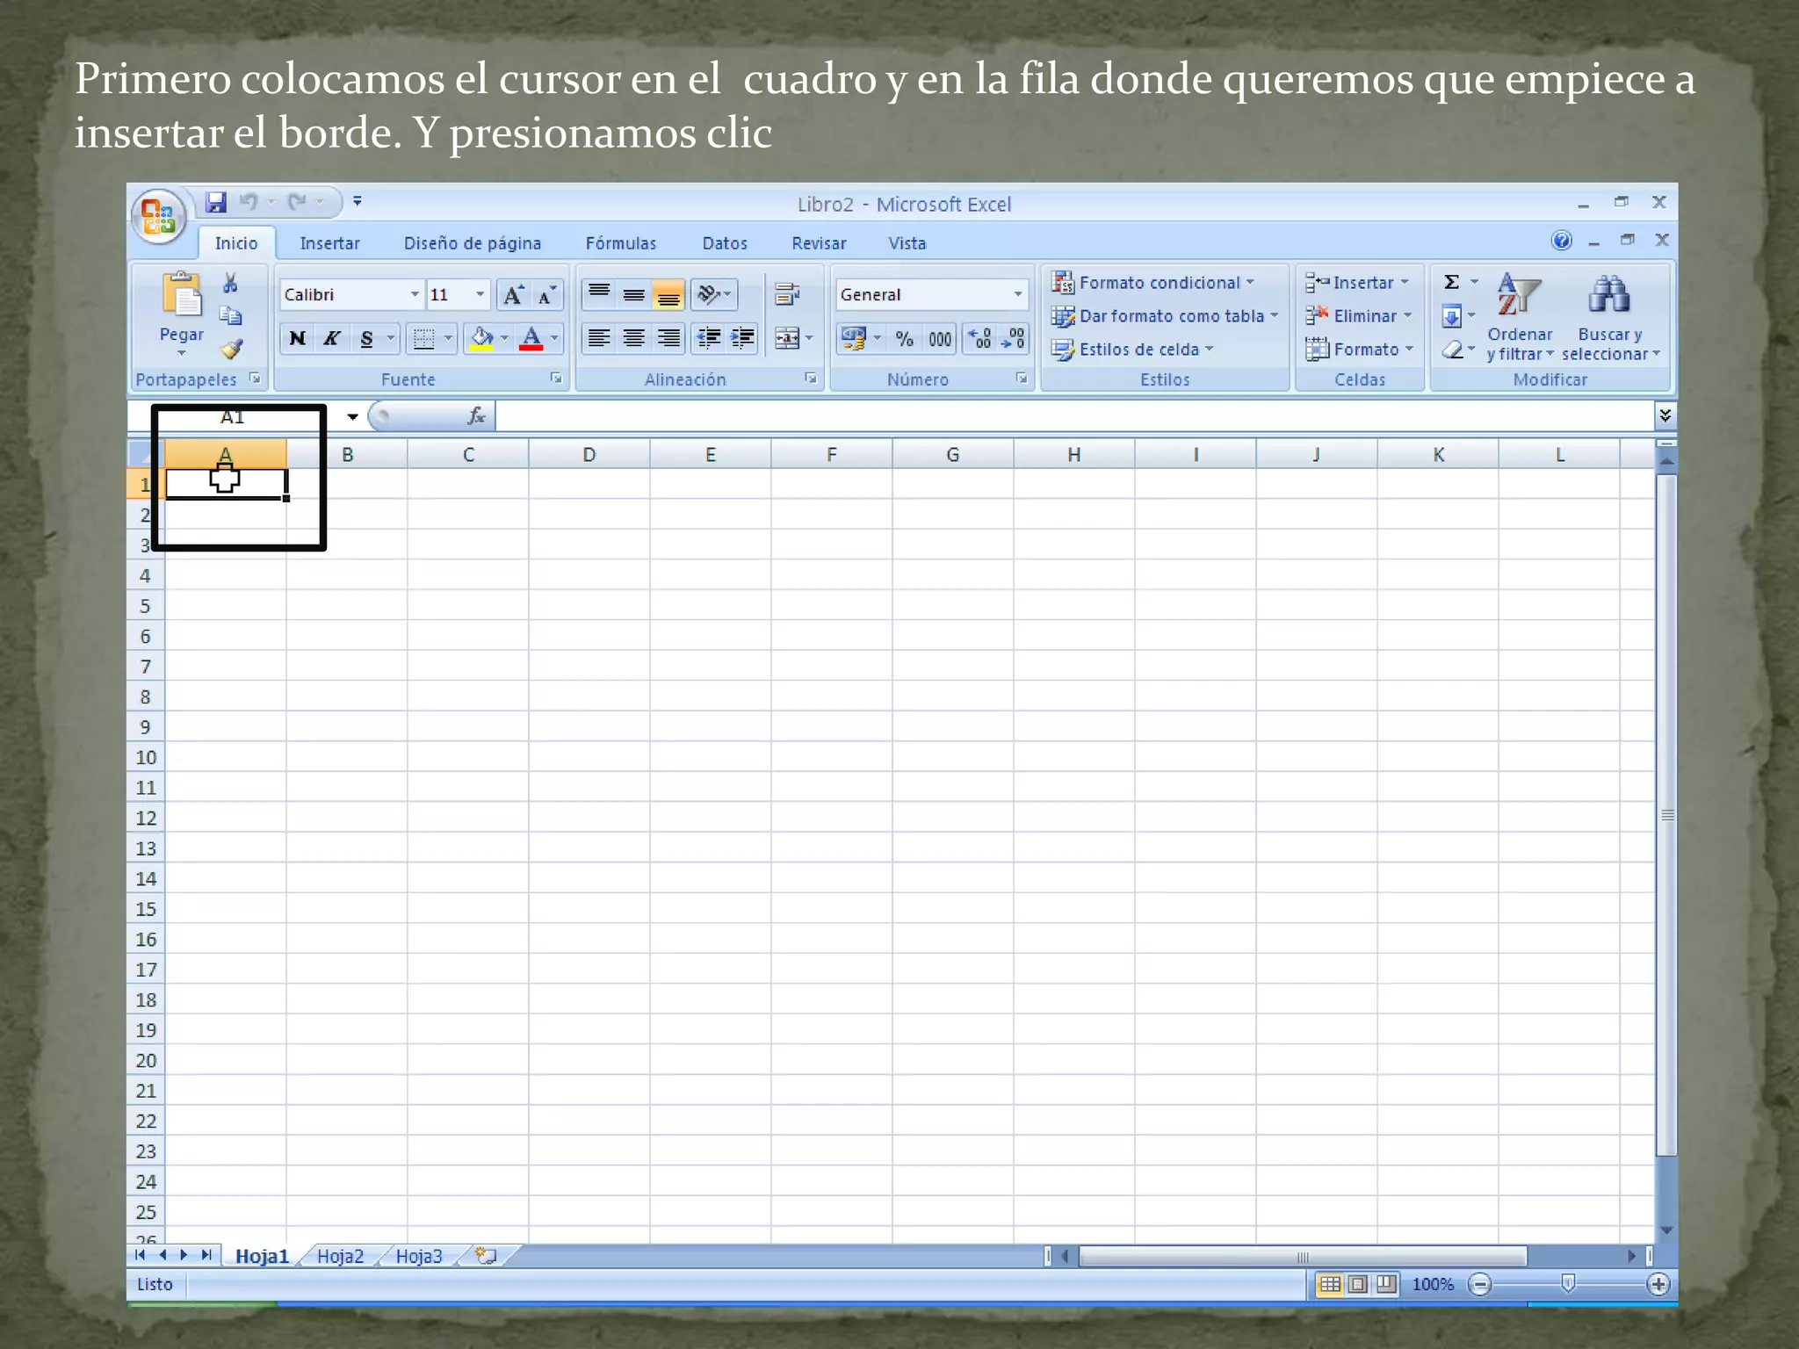The image size is (1799, 1349).
Task: Toggle italic K formatting
Action: coord(332,338)
